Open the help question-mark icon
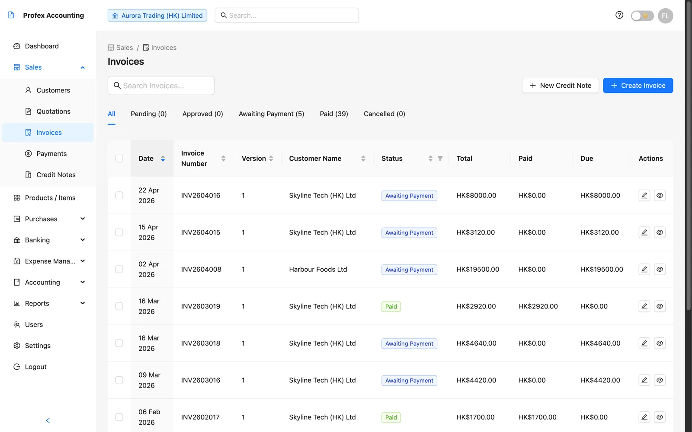Screen dimensions: 692x432 [x=619, y=15]
